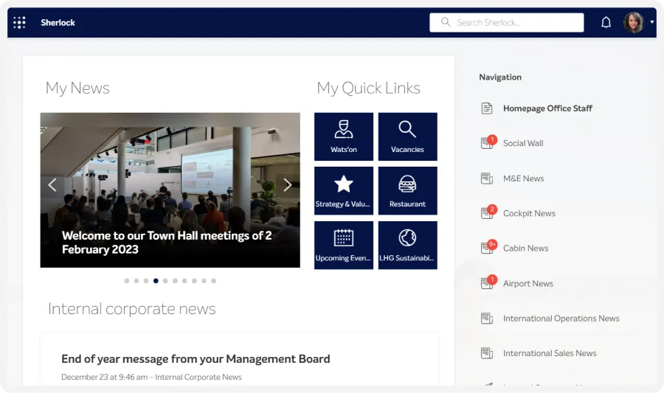Open the user profile avatar
664x393 pixels.
click(633, 22)
